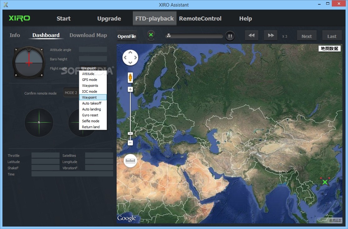Open the RemoteControl tab
Screen dimensions: 348x229
click(200, 19)
